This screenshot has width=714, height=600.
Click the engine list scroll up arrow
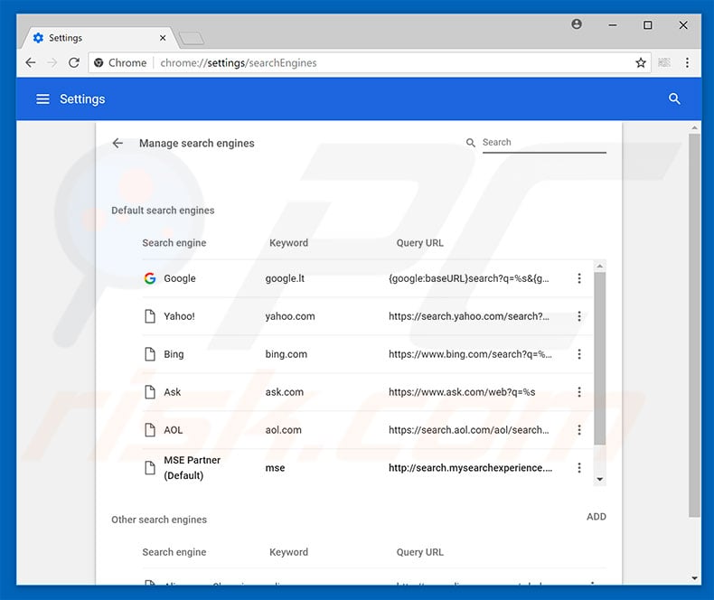[600, 266]
